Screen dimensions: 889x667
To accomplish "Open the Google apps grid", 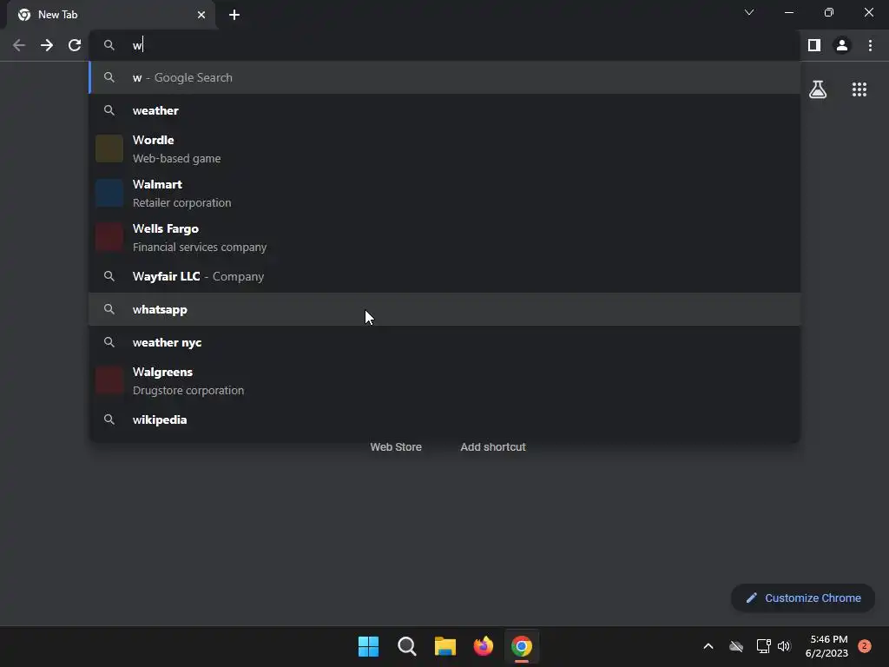I will [x=859, y=89].
